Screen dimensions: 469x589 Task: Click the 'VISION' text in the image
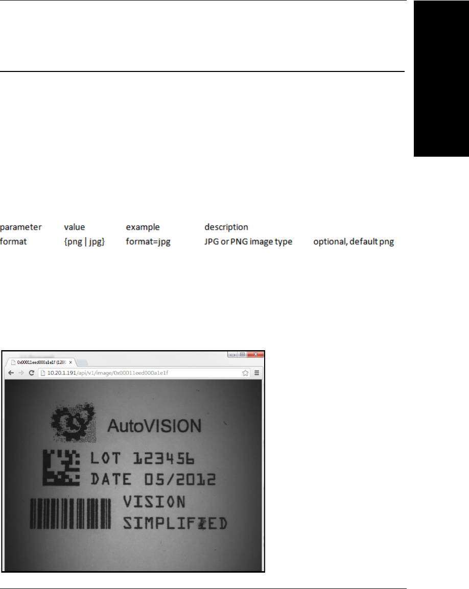point(154,502)
